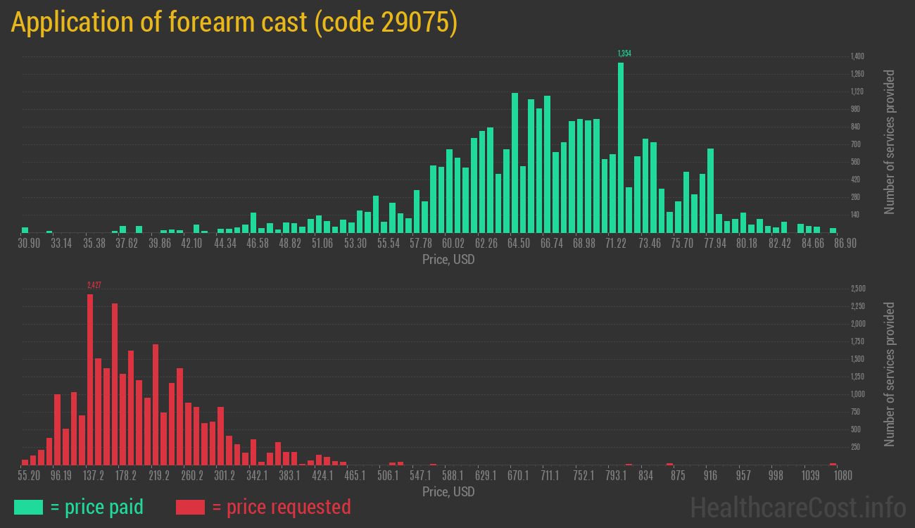Click the tallest red bar labeled 2,427
The height and width of the screenshot is (528, 915).
[x=90, y=379]
